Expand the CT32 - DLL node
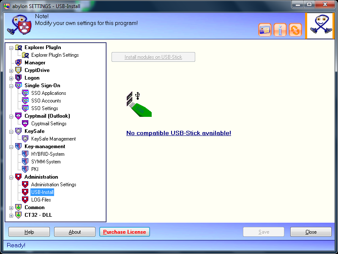Screen dimensions: 338x254 coord(11,215)
